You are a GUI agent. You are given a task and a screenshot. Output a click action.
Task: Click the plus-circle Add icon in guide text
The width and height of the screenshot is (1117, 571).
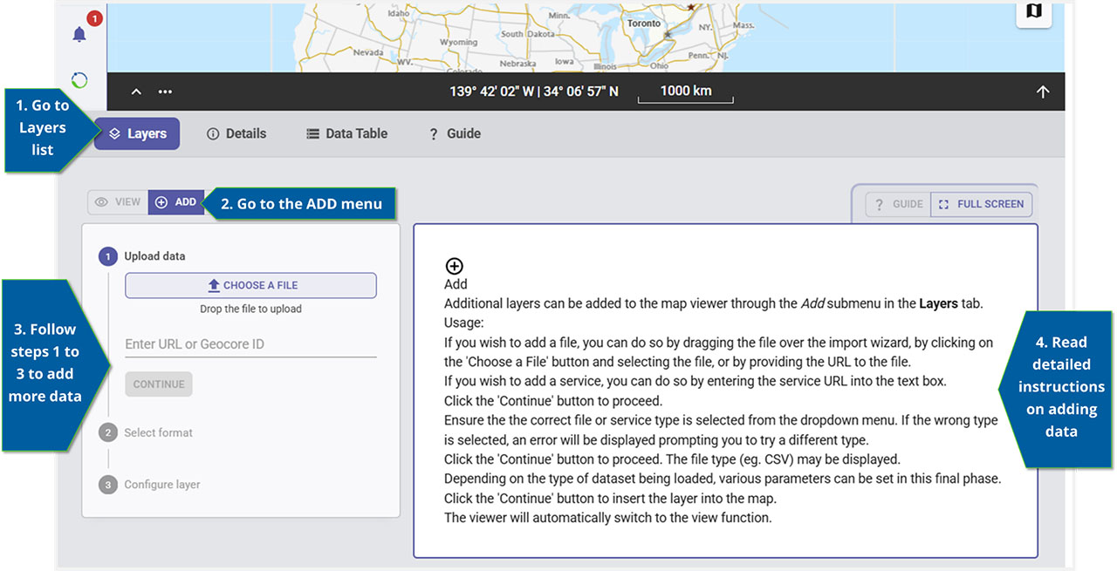454,266
